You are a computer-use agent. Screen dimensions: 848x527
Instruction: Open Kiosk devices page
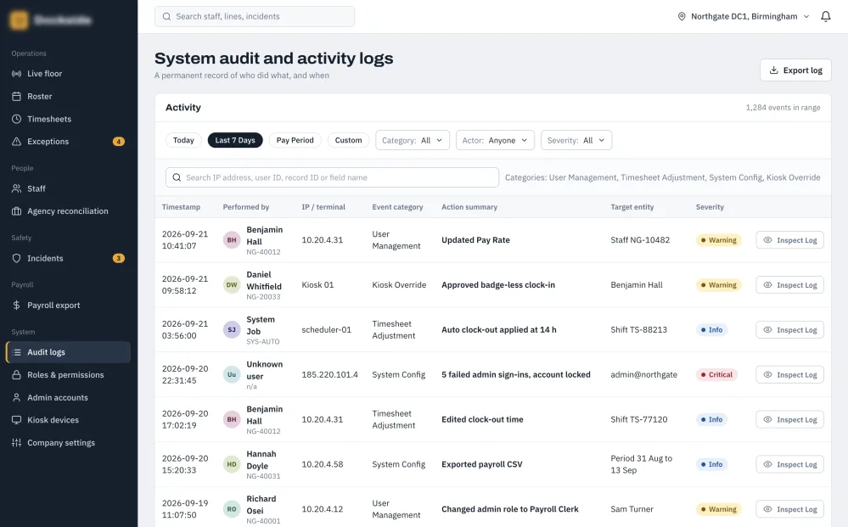(68, 420)
